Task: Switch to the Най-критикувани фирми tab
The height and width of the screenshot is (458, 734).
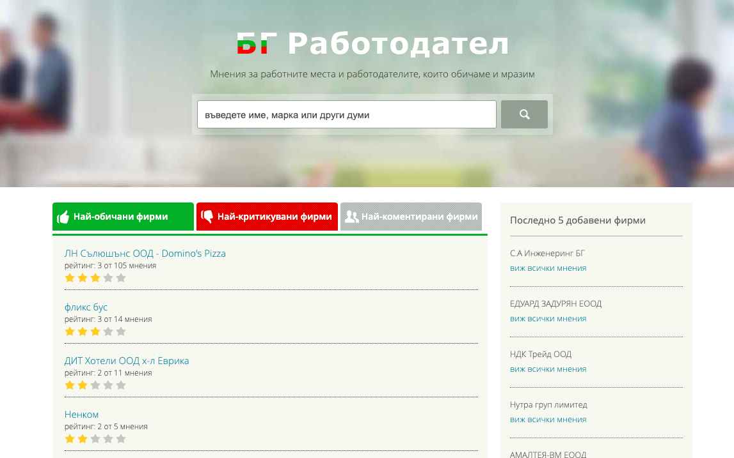Action: [x=267, y=216]
